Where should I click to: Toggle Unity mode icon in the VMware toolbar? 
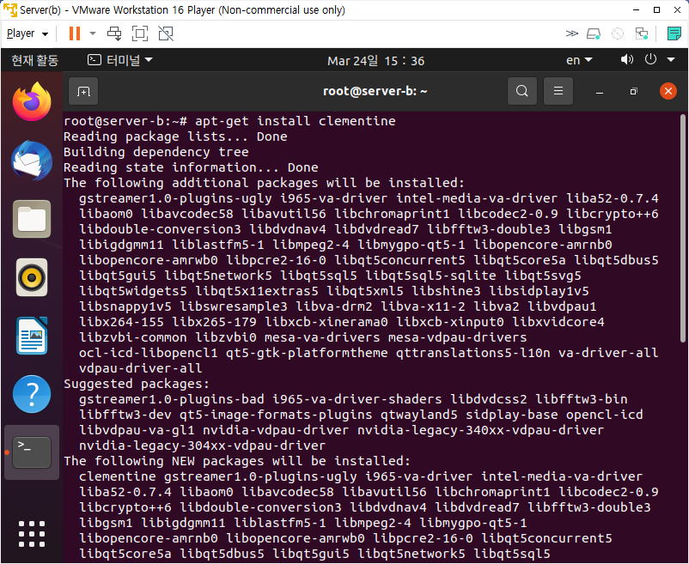tap(166, 33)
